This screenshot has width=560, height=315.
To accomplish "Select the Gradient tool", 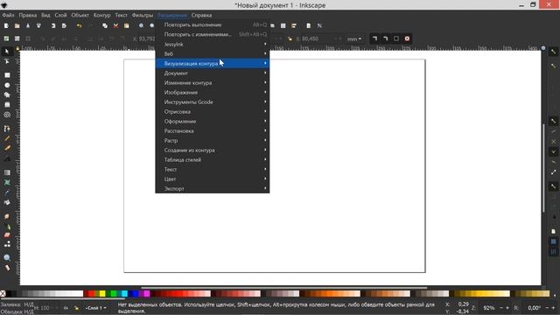I will (7, 173).
